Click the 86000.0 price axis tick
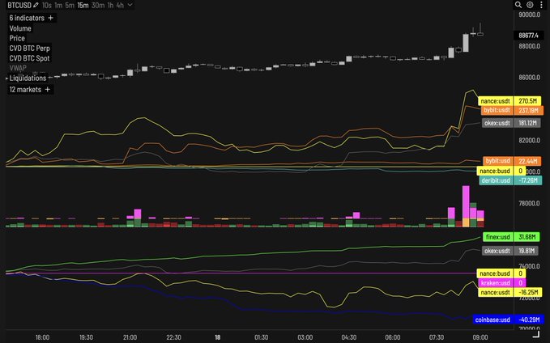Viewport: 550px width, 343px height. click(x=529, y=78)
